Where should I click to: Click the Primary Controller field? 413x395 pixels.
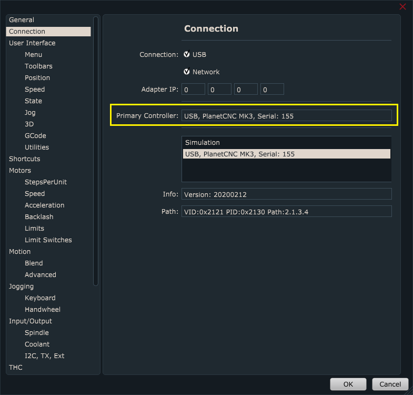[x=286, y=116]
